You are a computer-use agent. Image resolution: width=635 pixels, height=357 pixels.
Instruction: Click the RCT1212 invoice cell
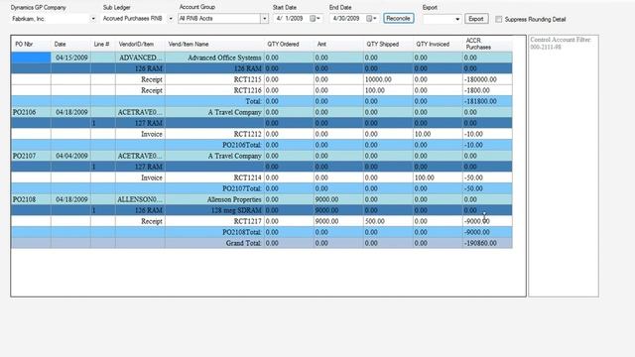click(x=214, y=135)
